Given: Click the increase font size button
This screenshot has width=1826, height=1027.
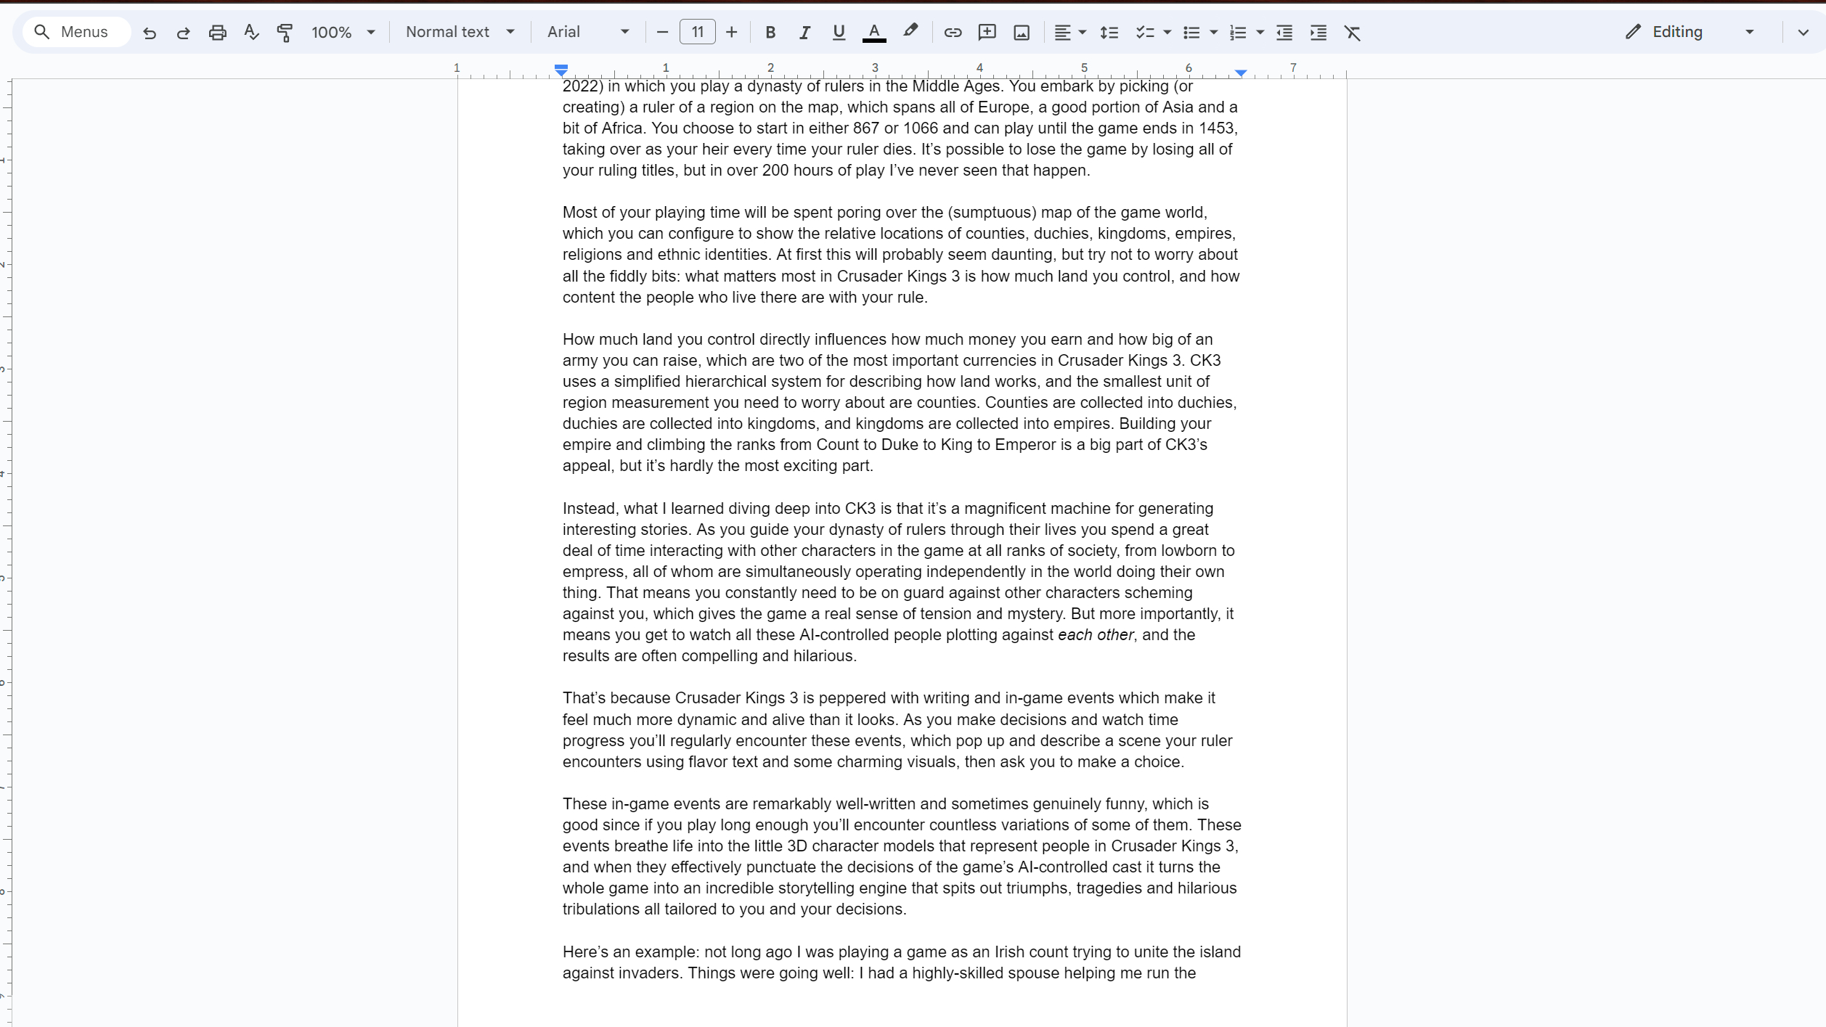Looking at the screenshot, I should pos(731,31).
